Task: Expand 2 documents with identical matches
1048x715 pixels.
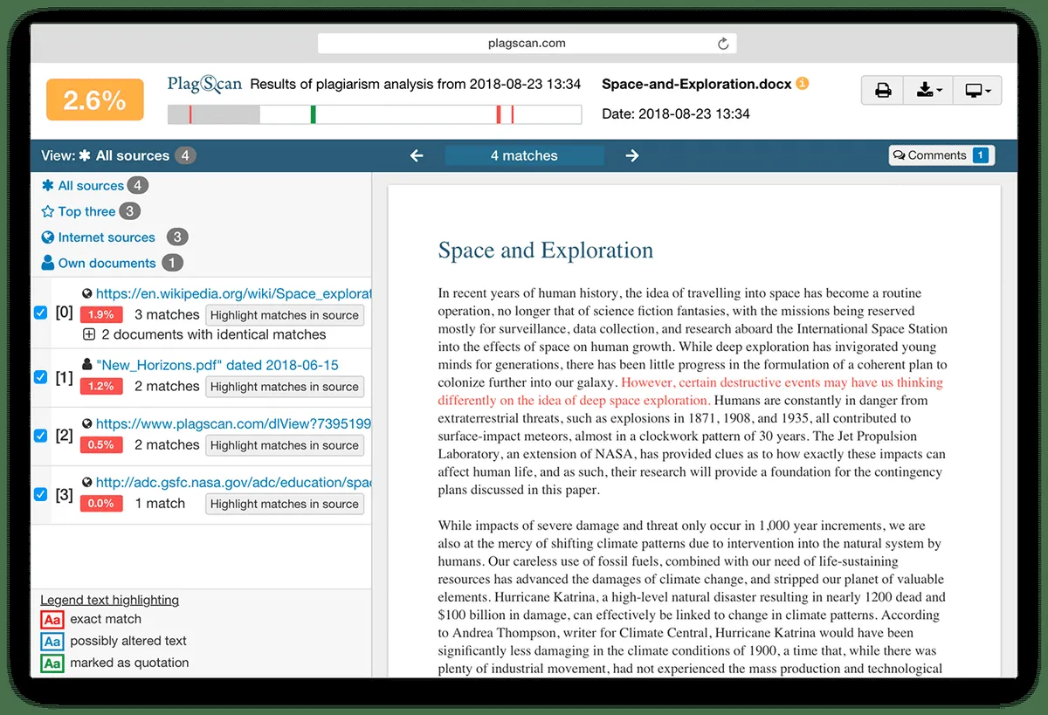Action: click(x=88, y=334)
